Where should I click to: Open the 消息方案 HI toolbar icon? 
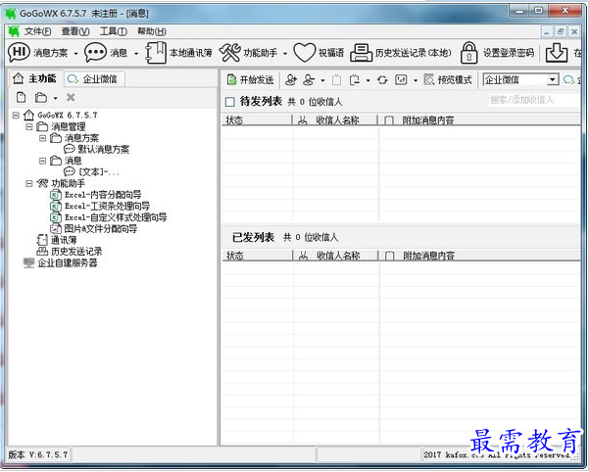pyautogui.click(x=19, y=52)
